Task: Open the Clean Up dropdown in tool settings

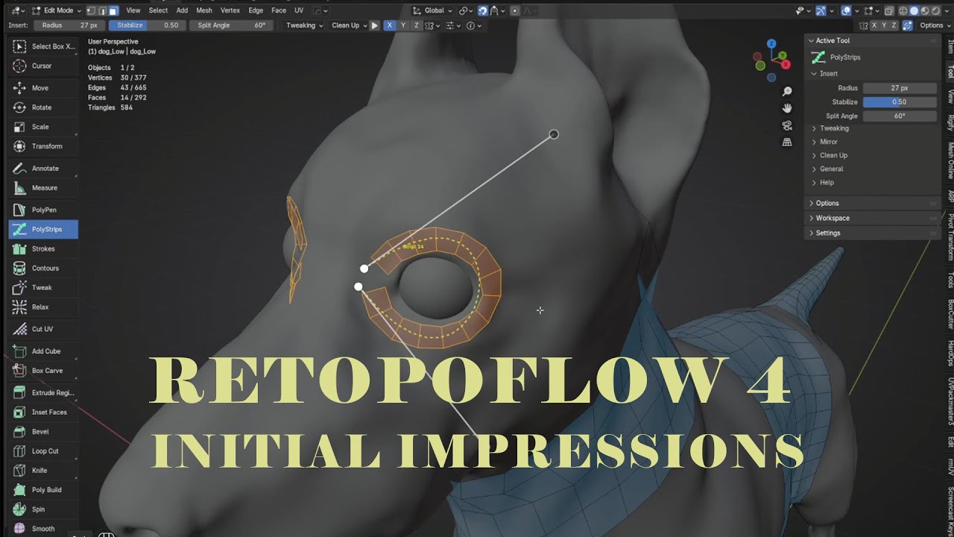Action: pyautogui.click(x=349, y=25)
